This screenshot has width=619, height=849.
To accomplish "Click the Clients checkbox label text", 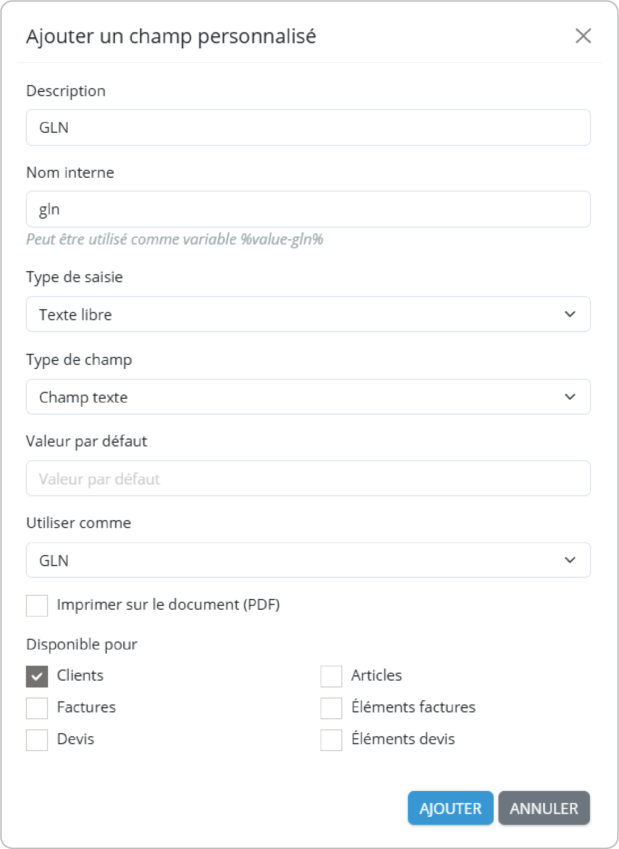I will tap(80, 675).
